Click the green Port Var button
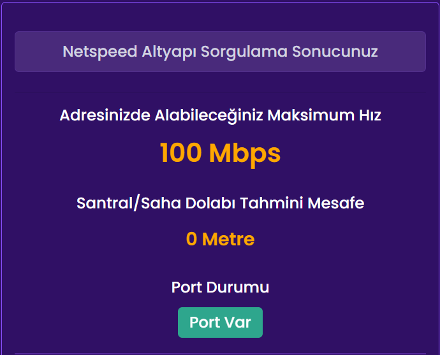 (x=220, y=322)
